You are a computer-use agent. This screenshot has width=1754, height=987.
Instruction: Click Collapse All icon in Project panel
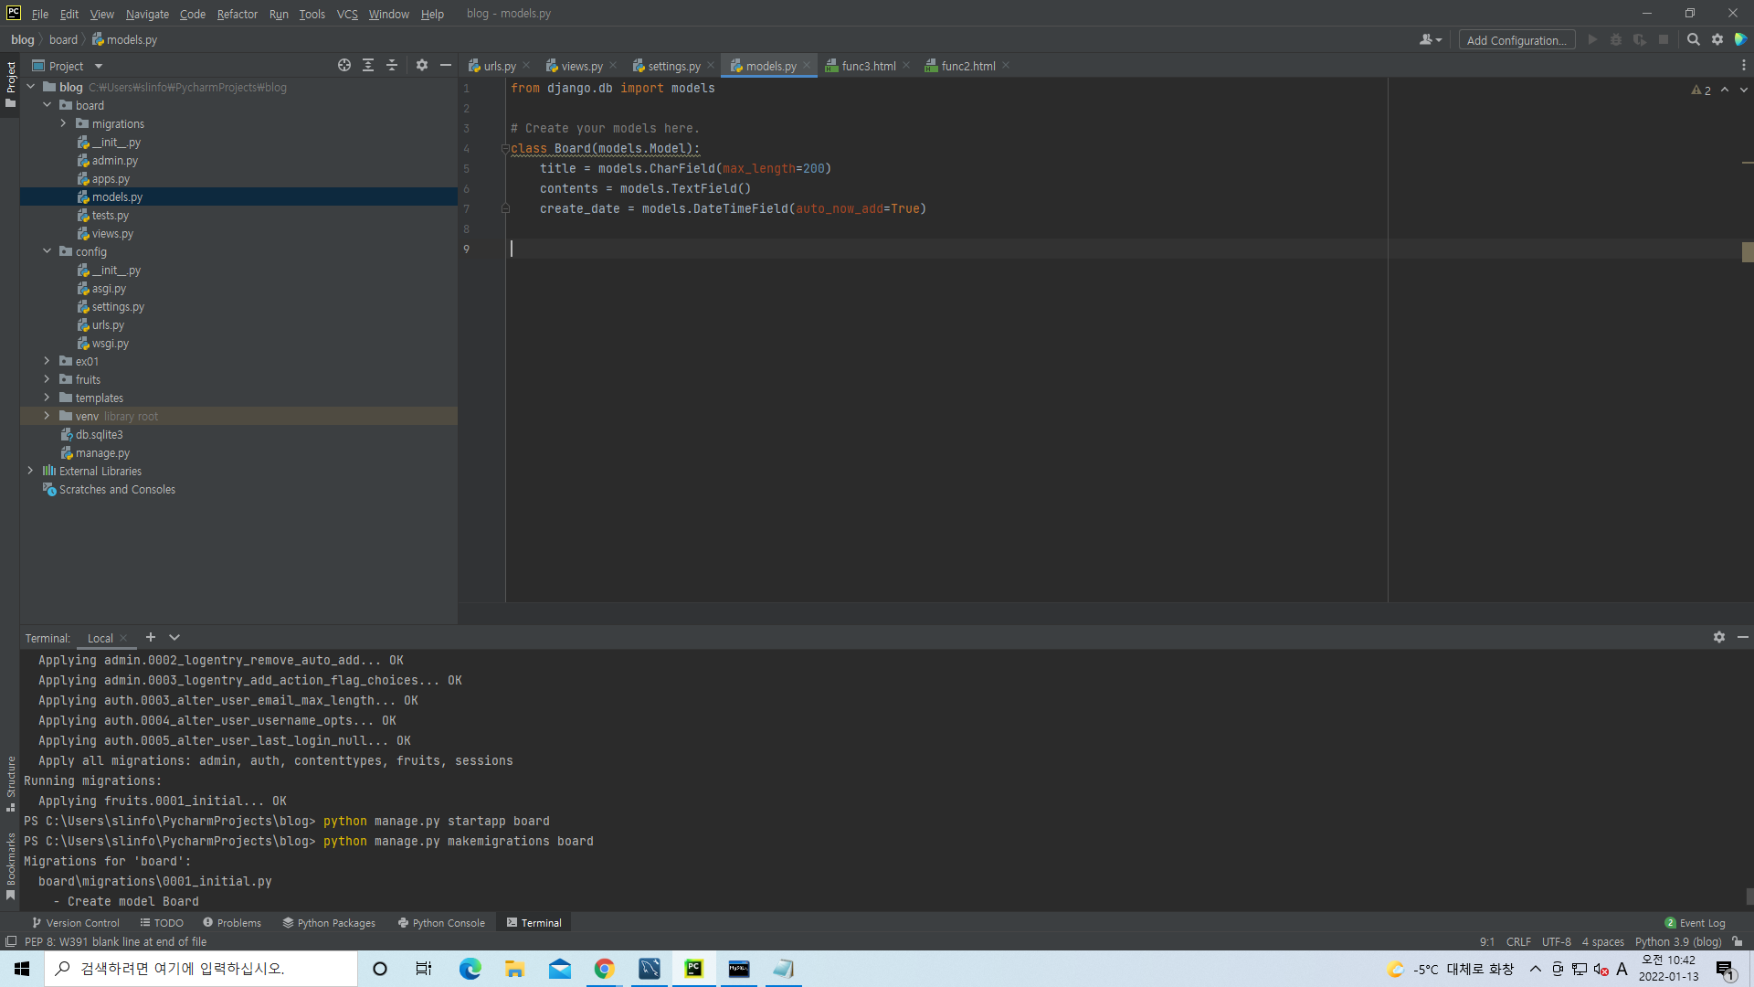click(392, 65)
